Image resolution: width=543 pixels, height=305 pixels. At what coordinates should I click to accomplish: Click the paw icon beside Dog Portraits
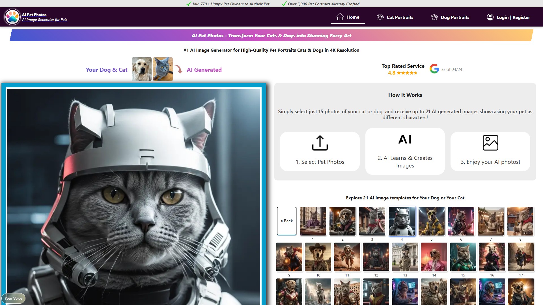click(435, 17)
